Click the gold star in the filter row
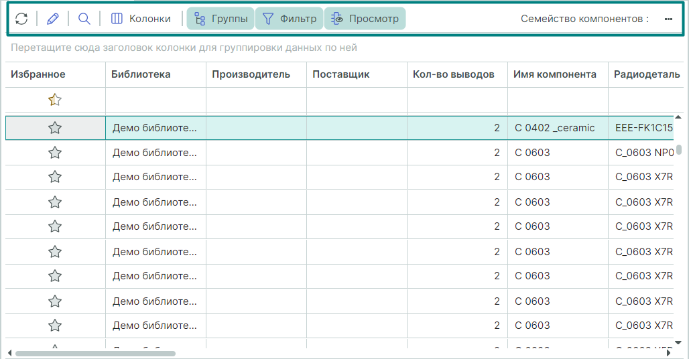Screen dimensions: 689x359 tap(55, 100)
